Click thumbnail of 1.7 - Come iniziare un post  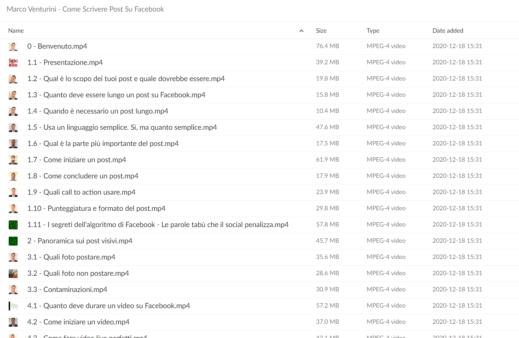tap(13, 160)
